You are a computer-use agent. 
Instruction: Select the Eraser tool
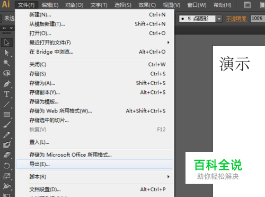(7, 155)
